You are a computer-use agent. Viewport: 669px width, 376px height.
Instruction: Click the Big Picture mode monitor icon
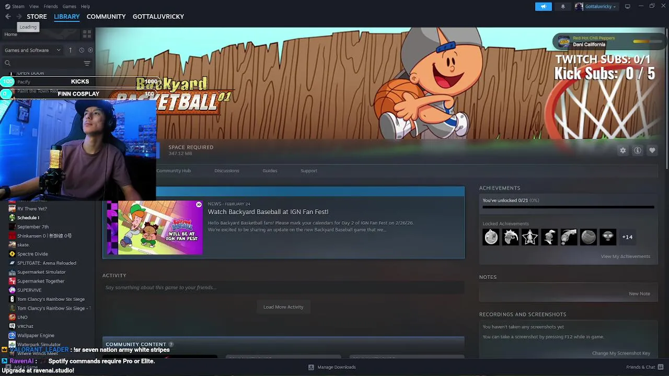627,6
